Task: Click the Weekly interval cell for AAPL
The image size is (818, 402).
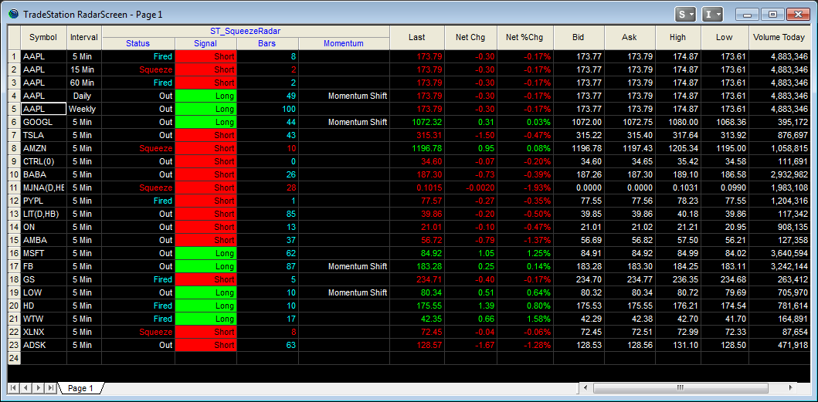Action: [x=84, y=109]
